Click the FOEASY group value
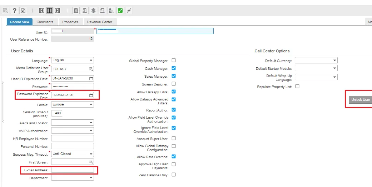The height and width of the screenshot is (187, 372). click(x=60, y=69)
